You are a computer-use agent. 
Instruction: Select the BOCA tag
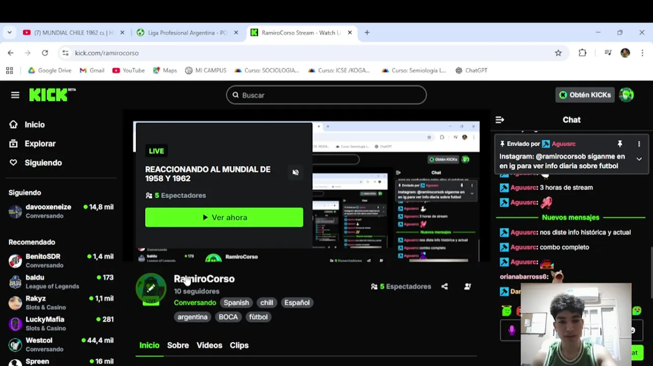(228, 317)
